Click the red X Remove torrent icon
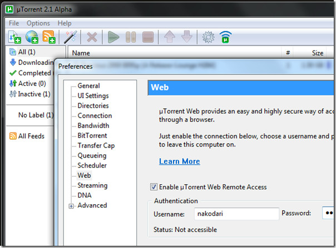The width and height of the screenshot is (336, 248). 92,37
